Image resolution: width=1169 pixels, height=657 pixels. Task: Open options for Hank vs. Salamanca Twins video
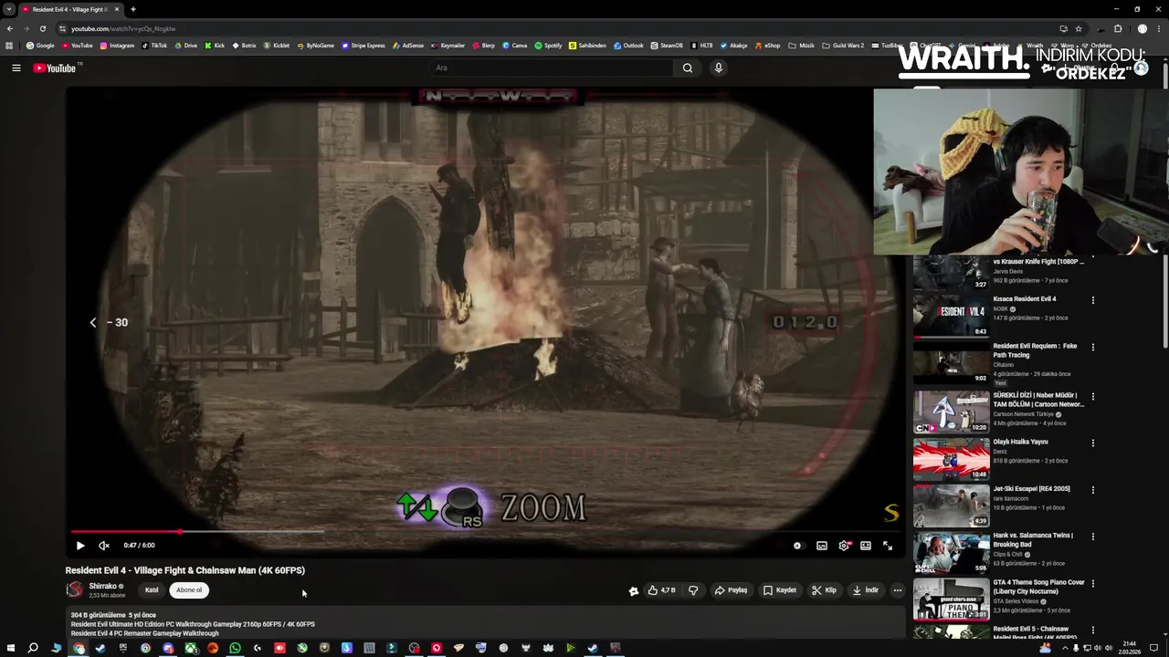click(x=1092, y=537)
